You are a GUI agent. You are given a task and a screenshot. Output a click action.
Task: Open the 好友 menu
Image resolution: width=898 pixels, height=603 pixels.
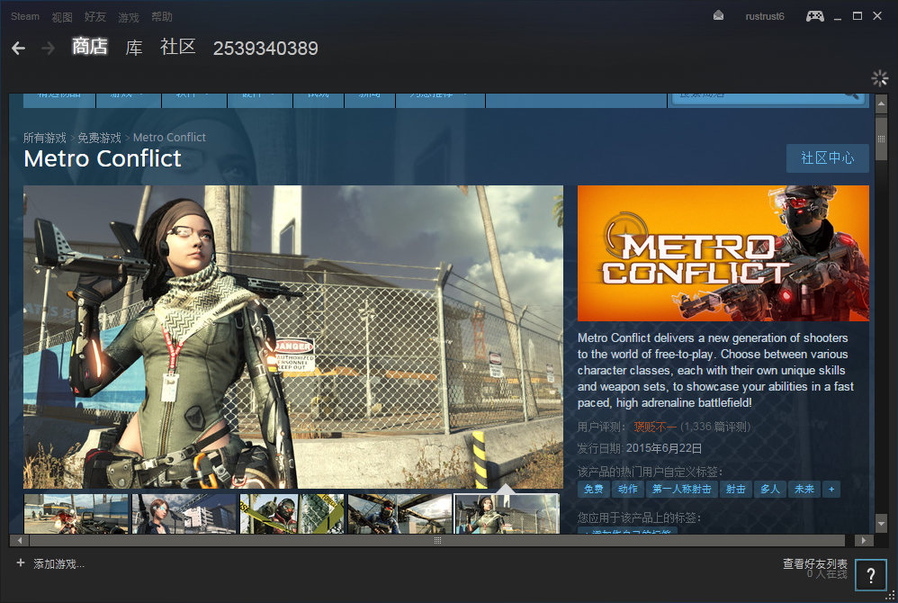tap(95, 16)
